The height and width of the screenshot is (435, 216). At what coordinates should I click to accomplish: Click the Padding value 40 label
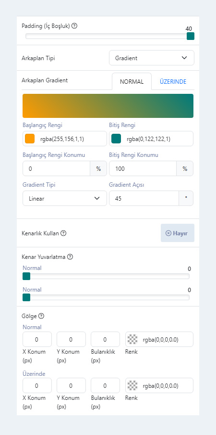click(x=189, y=29)
